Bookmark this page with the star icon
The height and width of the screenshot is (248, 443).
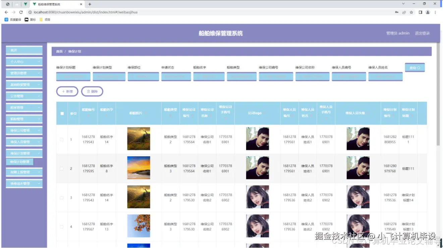coord(411,12)
